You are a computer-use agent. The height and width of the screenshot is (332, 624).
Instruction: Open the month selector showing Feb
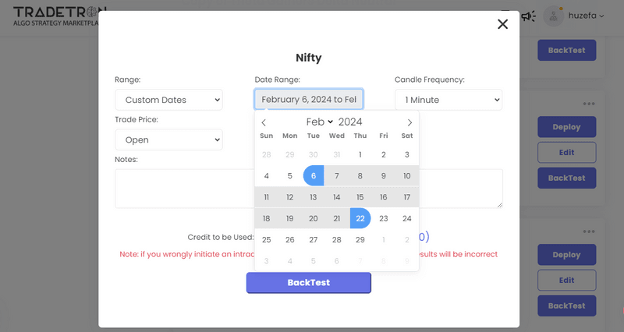[319, 122]
